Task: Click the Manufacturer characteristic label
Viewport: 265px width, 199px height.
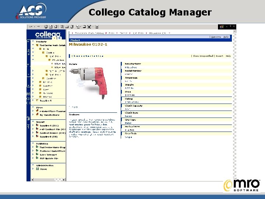Action: point(132,64)
